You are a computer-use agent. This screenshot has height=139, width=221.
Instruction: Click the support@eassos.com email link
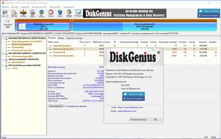[127, 111]
